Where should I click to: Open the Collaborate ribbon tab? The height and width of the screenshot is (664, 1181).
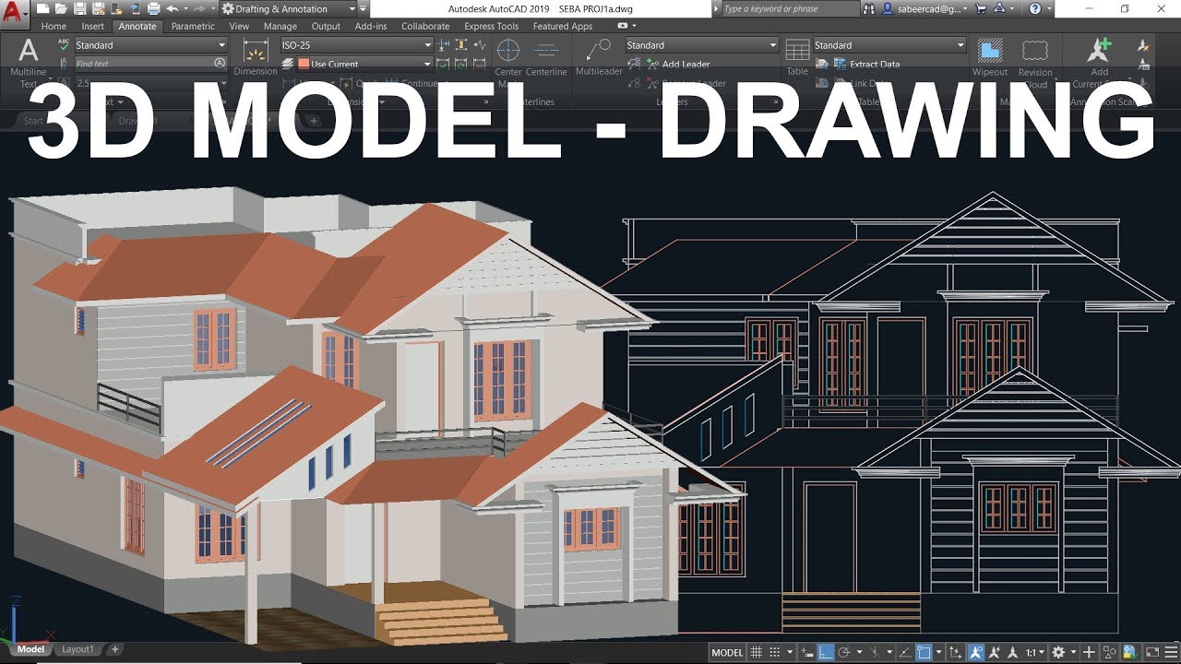[x=425, y=27]
